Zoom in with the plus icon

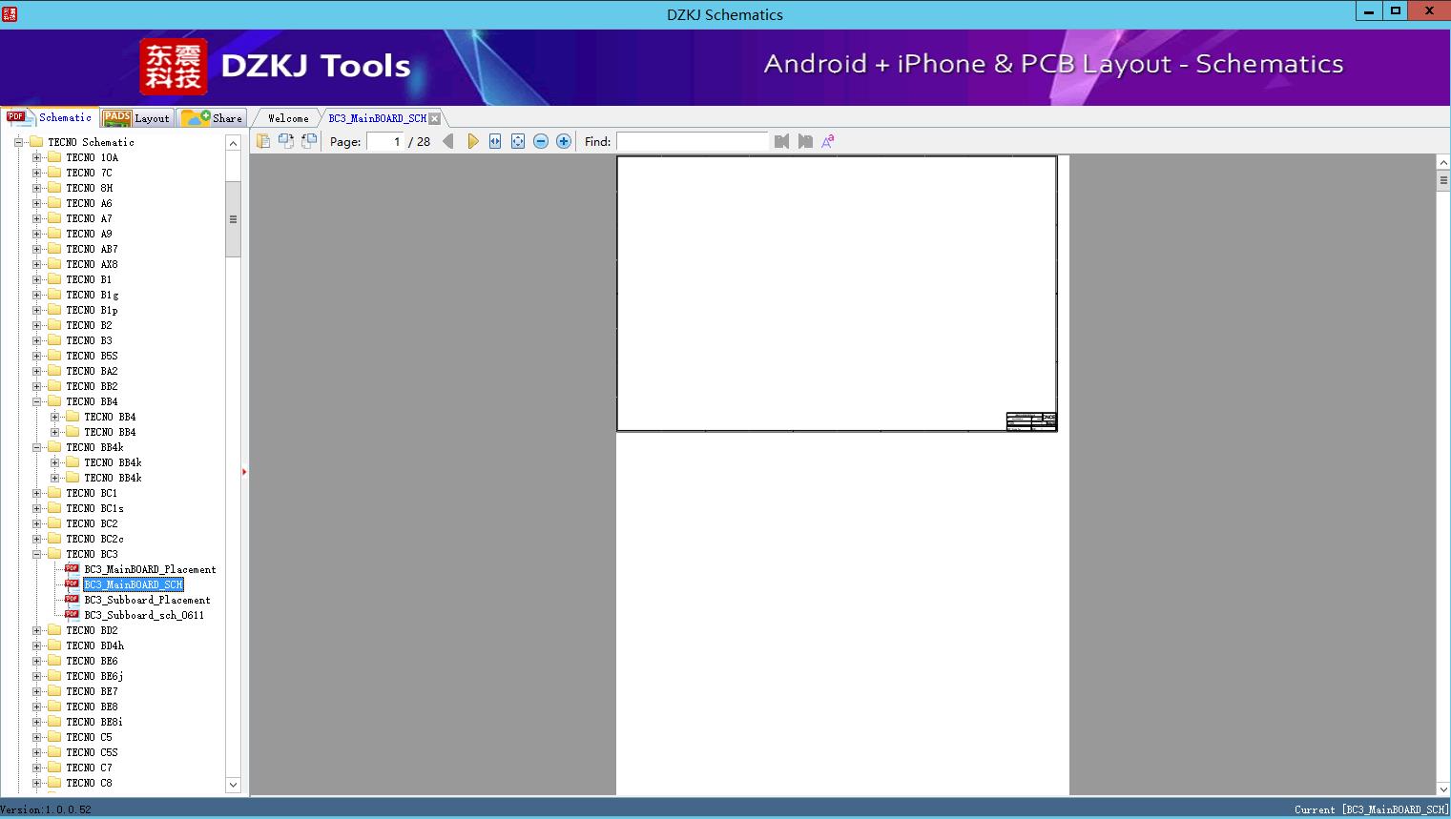coord(564,141)
